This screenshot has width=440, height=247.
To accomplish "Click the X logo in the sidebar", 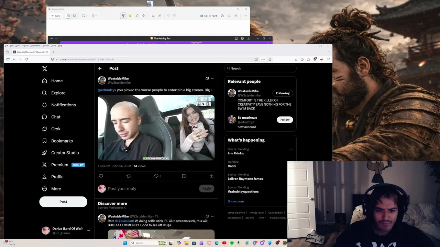I will (x=45, y=69).
